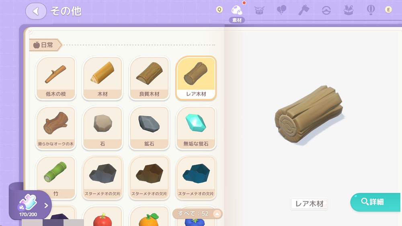Click the Q previous-tab key icon

point(219,10)
